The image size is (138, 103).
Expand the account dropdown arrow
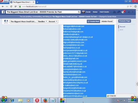(133, 12)
